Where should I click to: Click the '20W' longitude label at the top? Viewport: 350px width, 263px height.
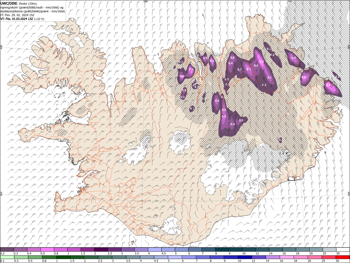(145, 1)
